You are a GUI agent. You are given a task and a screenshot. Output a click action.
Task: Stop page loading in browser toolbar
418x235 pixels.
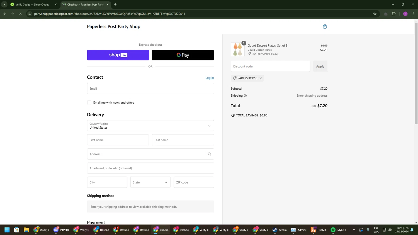point(20,14)
